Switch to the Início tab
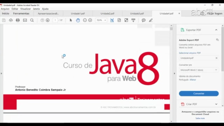Viewport: 224px width, 126px height. (x=6, y=13)
